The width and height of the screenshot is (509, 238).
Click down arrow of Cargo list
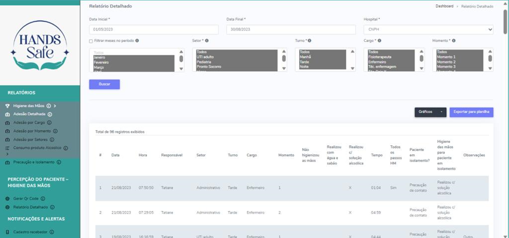pos(421,69)
